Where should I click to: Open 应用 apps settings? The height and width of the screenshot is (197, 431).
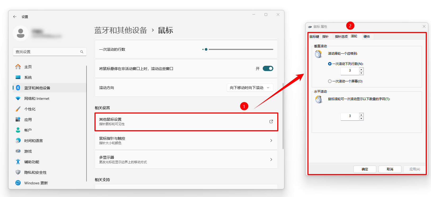[x=50, y=120]
